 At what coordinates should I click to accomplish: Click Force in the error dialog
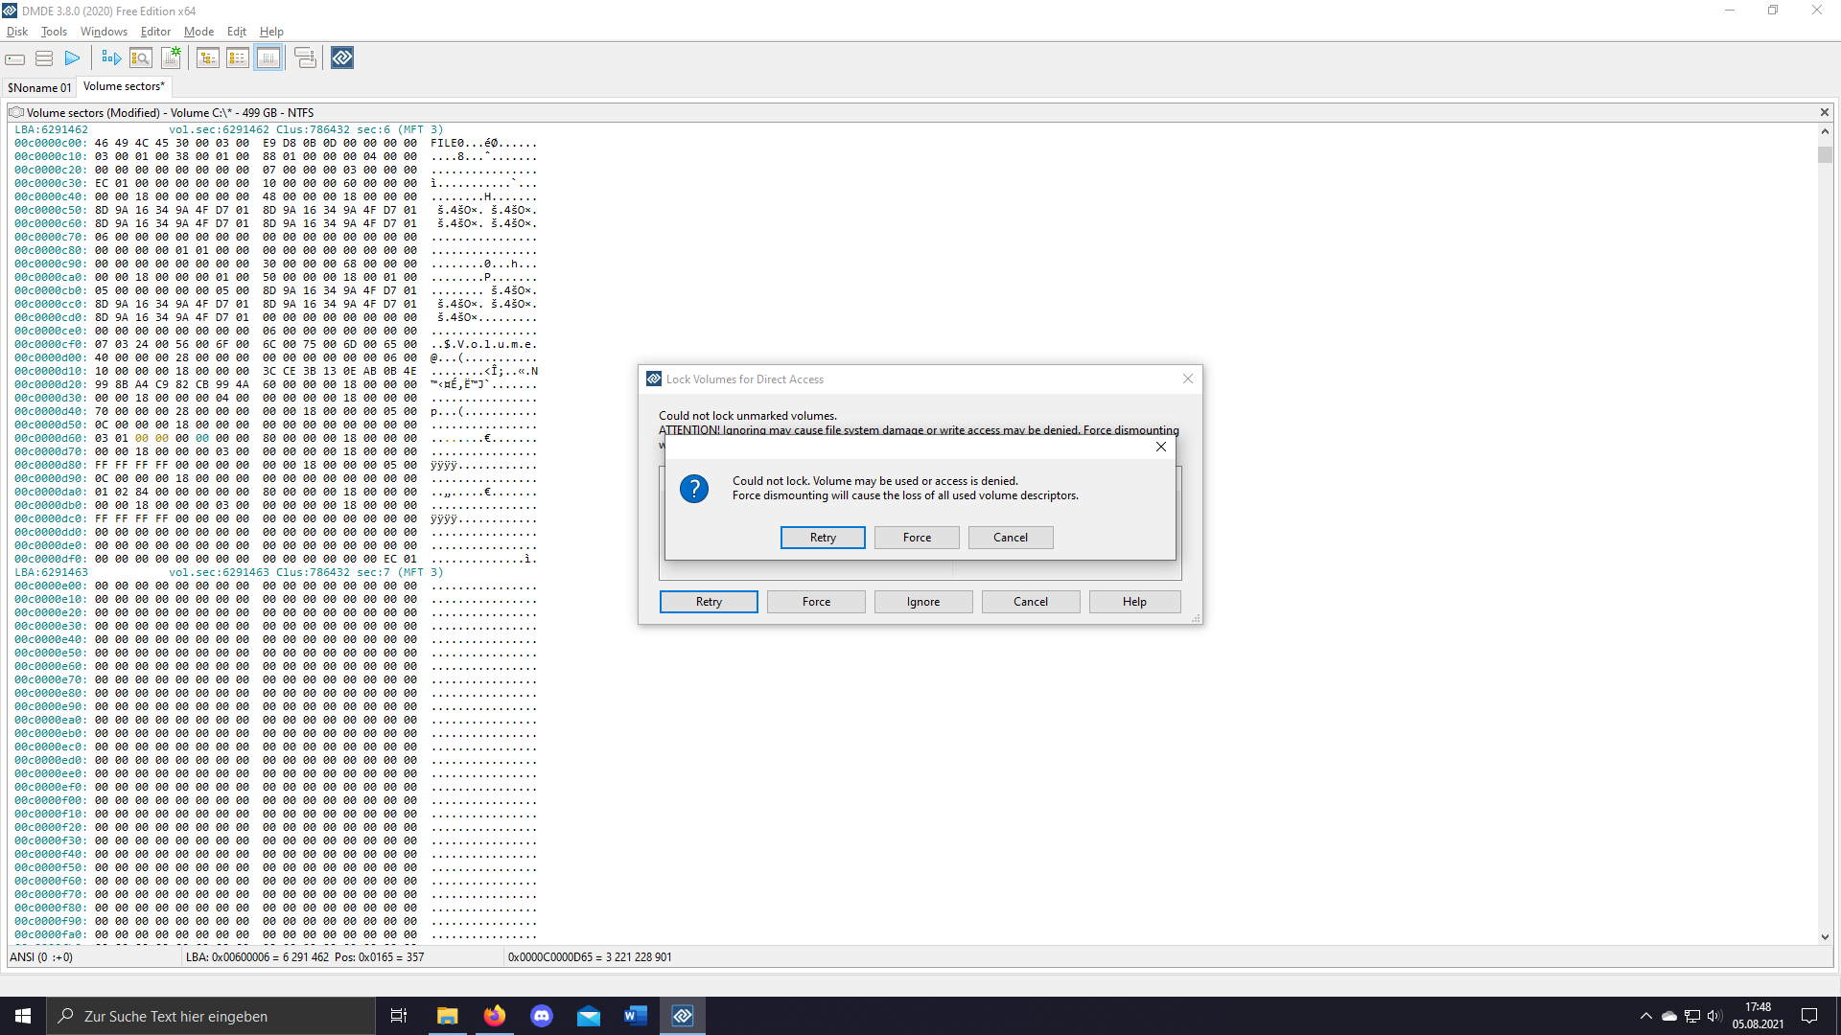tap(916, 538)
